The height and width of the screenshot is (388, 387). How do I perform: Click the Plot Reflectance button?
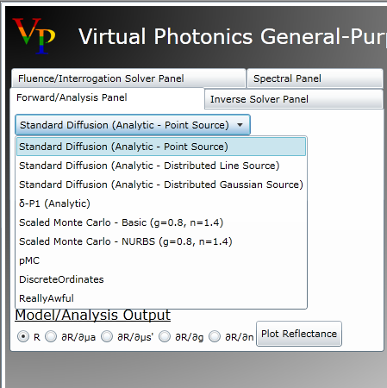point(299,334)
